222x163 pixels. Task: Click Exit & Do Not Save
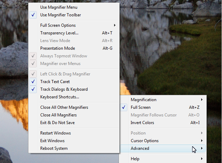click(57, 123)
